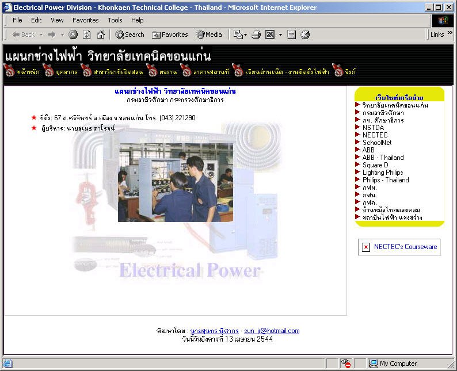
Task: Go to the Home page icon
Action: coord(101,35)
